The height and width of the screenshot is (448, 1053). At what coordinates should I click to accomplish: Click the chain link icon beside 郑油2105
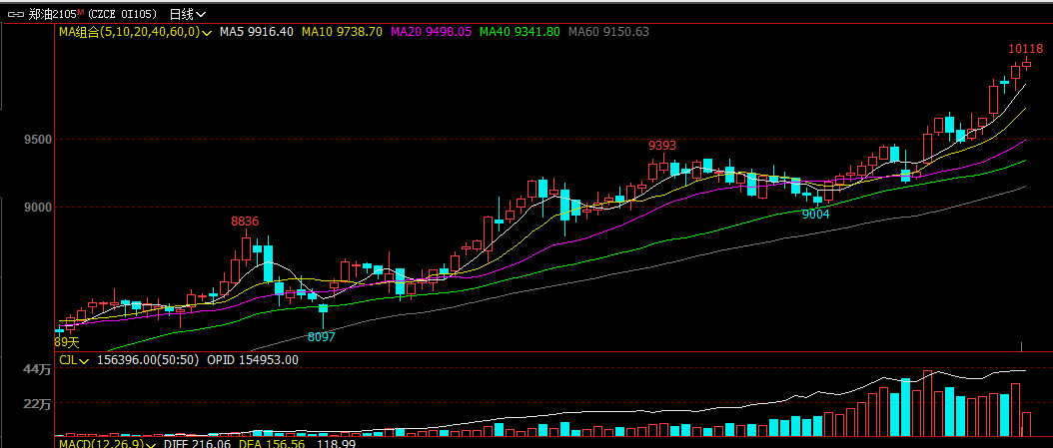17,13
